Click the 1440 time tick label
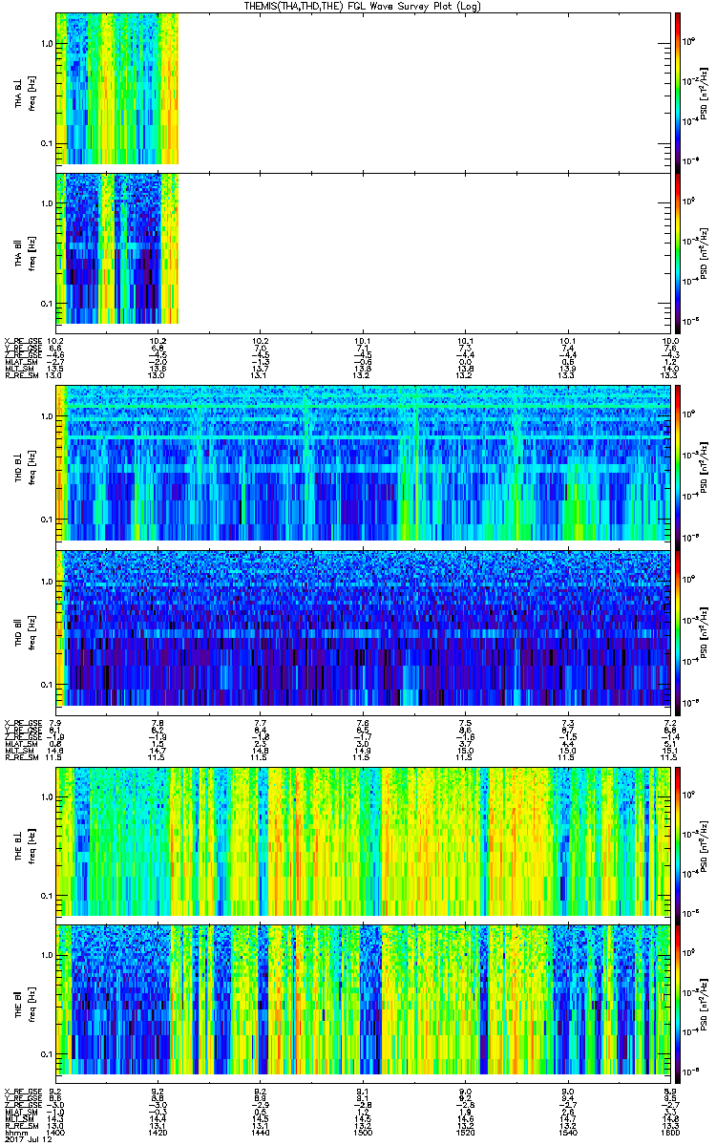Image resolution: width=716 pixels, height=1146 pixels. tap(260, 1133)
